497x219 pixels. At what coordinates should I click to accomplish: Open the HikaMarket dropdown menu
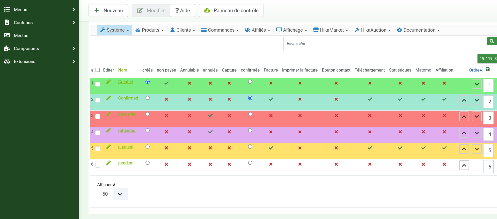(x=331, y=30)
